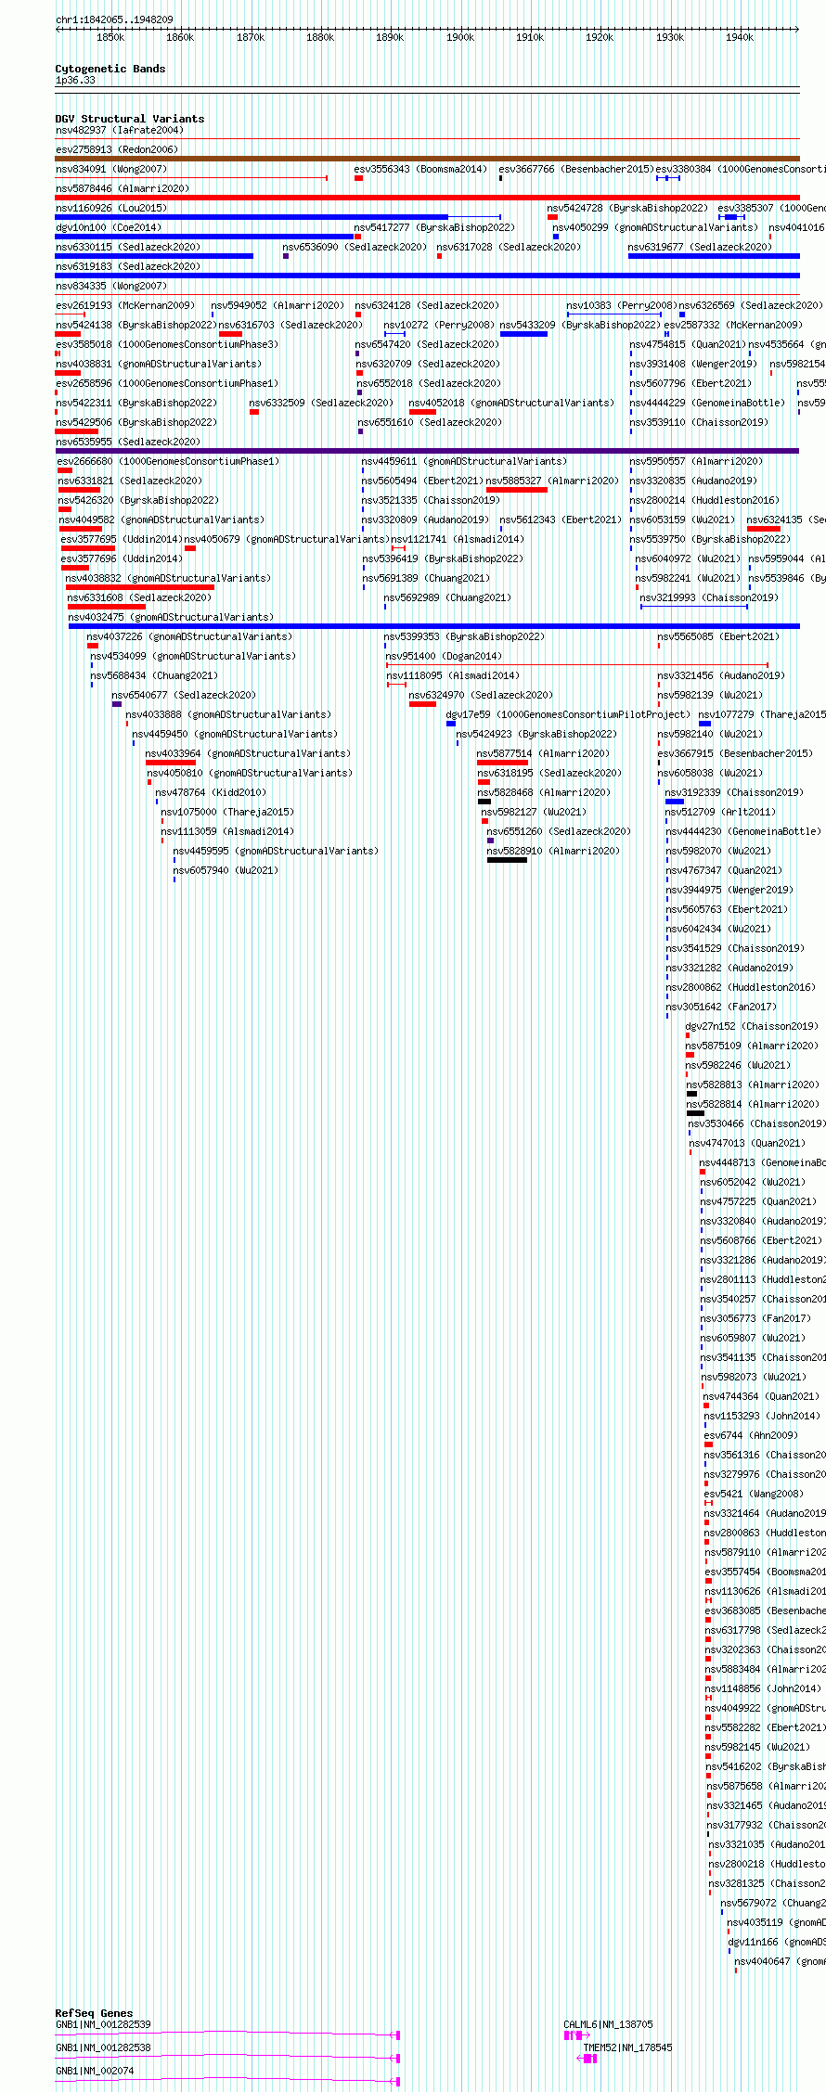Open variant nsv5417277 (ByrskaBishop2022)
826x2092 pixels.
tap(434, 228)
